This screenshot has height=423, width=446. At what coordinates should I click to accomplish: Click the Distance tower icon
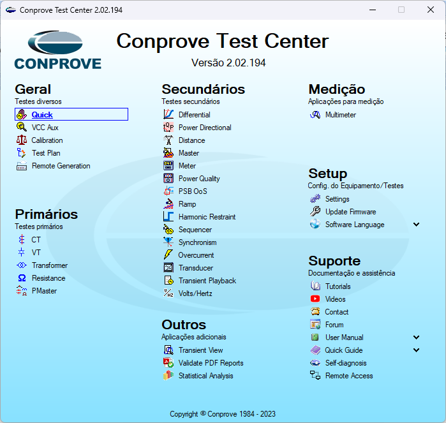click(x=168, y=140)
